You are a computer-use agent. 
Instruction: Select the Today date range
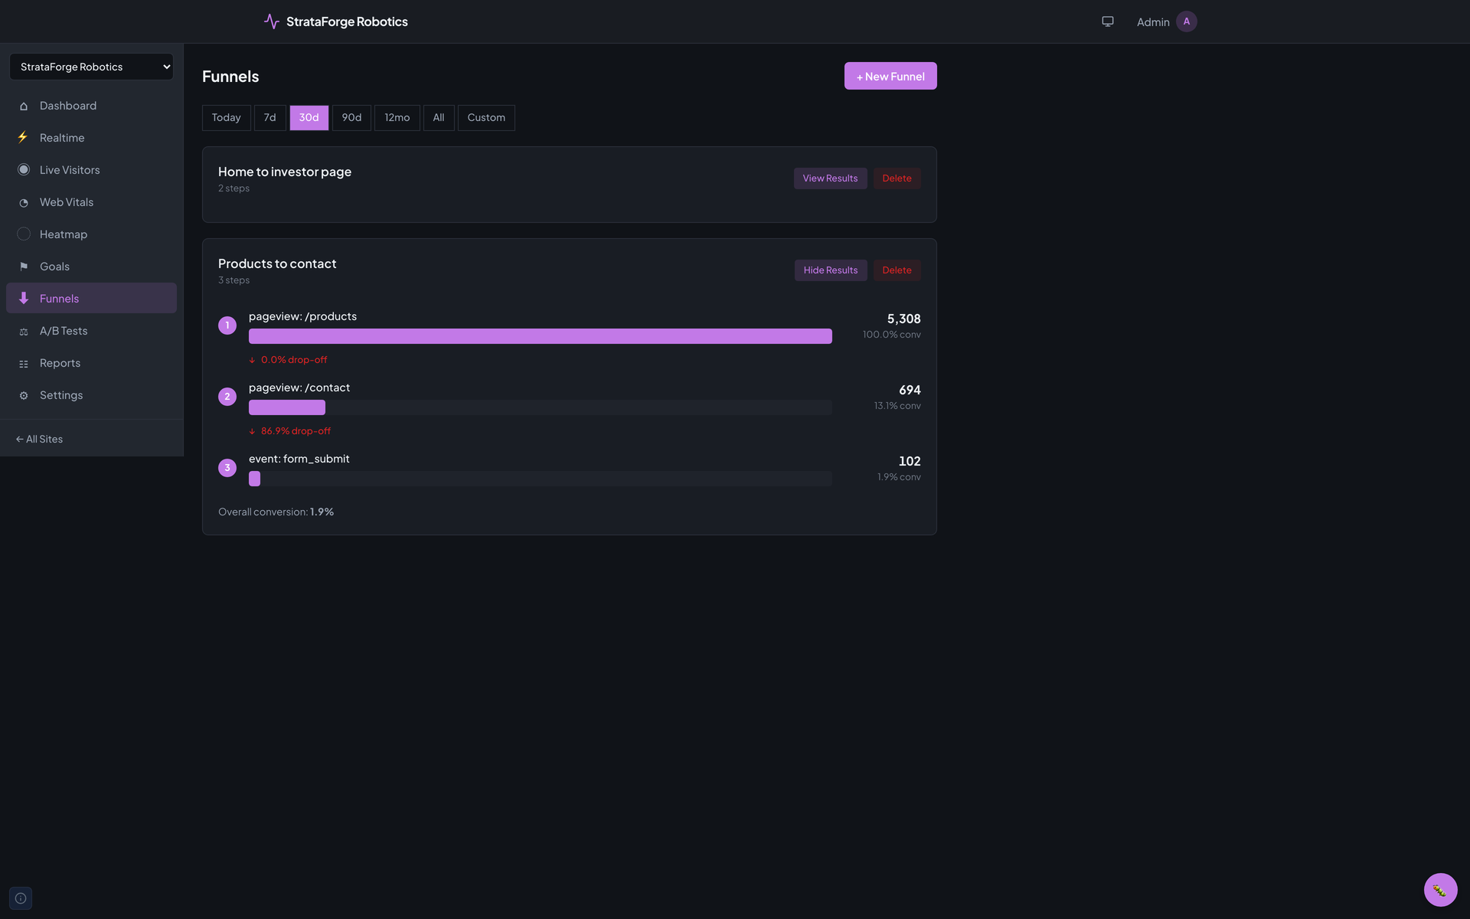coord(226,118)
